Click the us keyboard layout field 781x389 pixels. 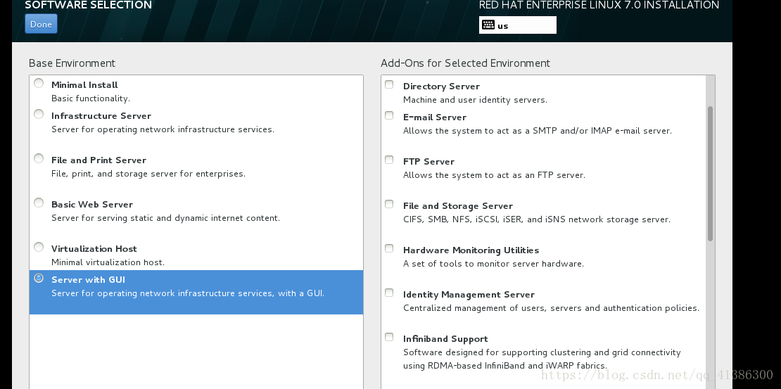coord(518,25)
